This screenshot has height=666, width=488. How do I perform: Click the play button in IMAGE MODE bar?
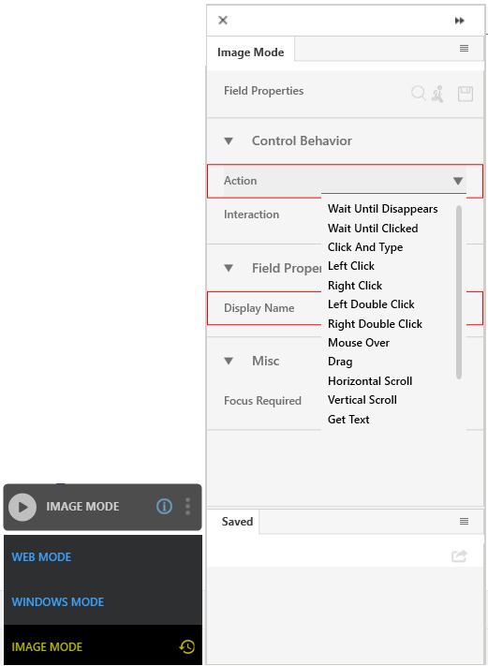(x=22, y=507)
